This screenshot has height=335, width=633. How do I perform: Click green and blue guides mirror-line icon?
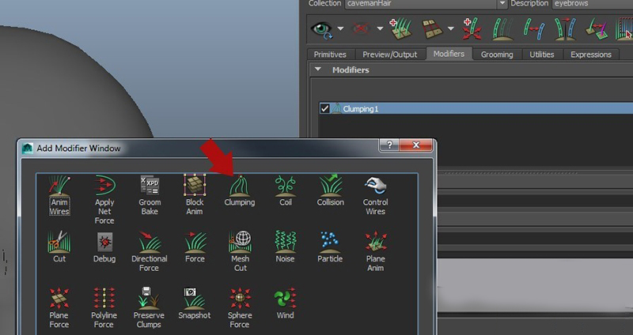pos(565,28)
